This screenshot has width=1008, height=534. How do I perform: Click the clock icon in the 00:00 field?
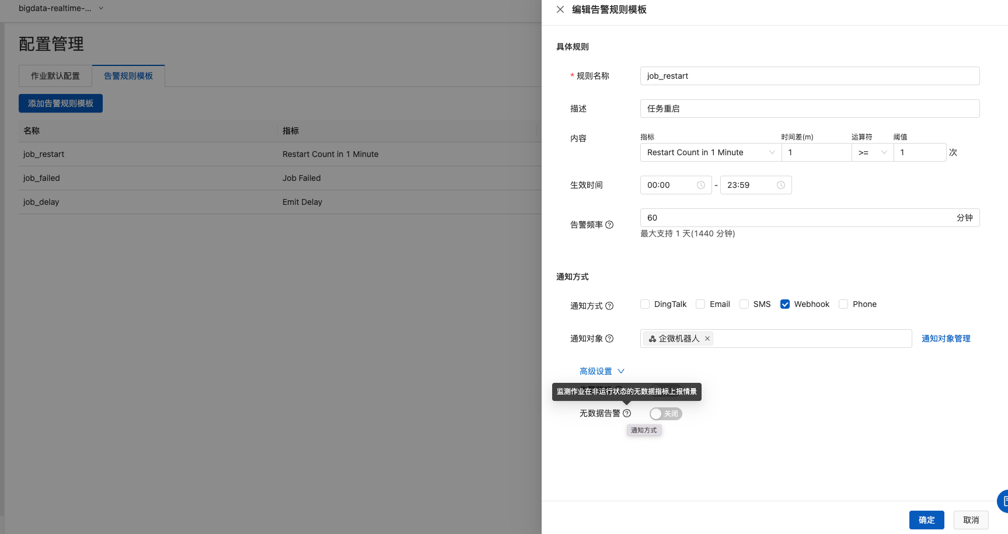(701, 185)
